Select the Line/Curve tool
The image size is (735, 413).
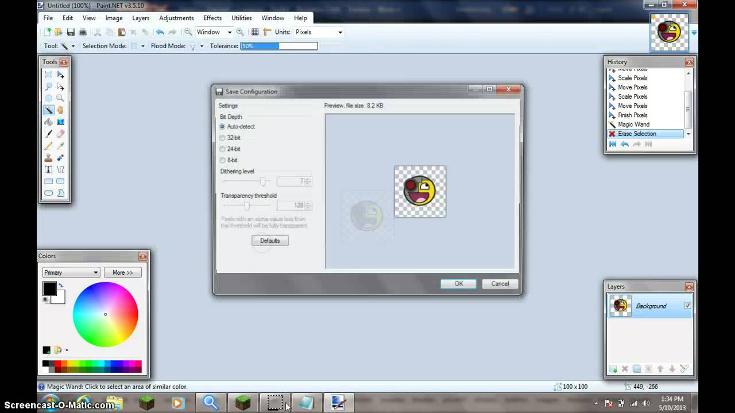60,169
